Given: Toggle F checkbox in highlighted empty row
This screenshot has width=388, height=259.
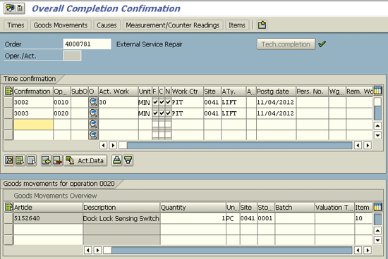Looking at the screenshot, I should click(x=155, y=124).
